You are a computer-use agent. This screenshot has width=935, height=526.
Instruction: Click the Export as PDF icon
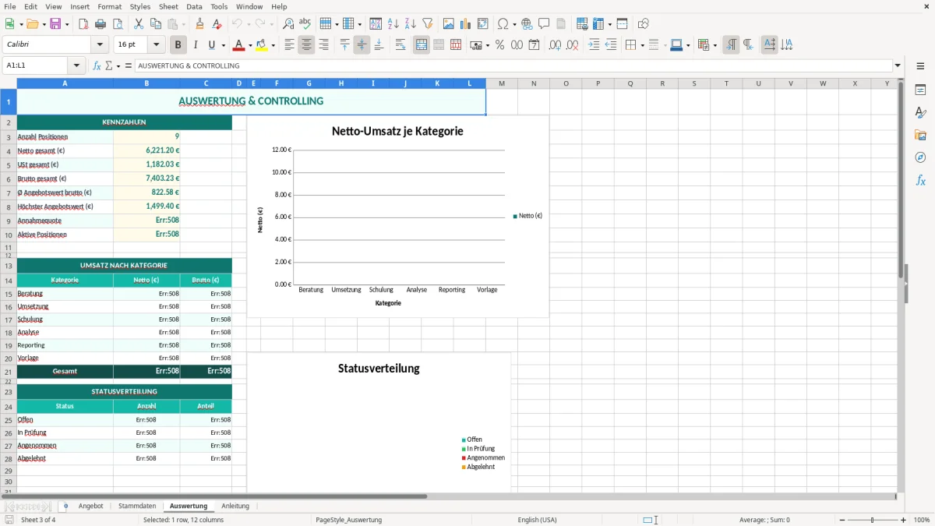84,24
